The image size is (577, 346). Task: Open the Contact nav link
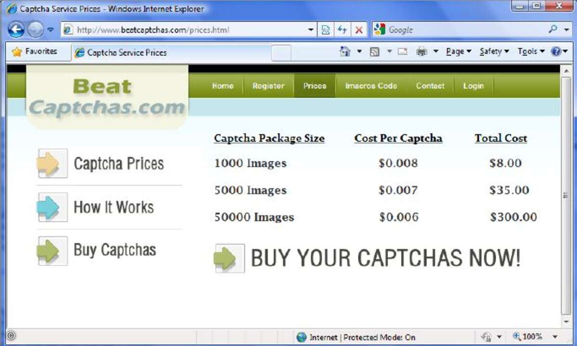pos(430,86)
